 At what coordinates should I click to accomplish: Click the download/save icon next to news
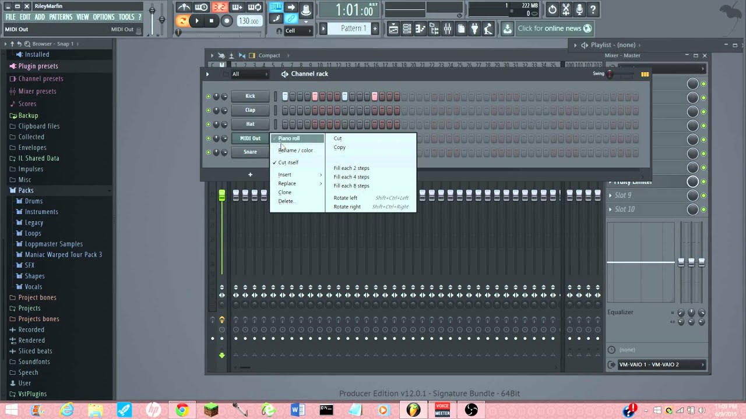(507, 29)
